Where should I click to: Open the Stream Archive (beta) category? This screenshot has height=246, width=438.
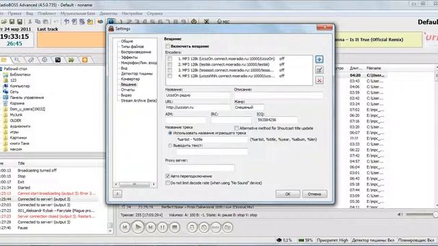tap(138, 100)
